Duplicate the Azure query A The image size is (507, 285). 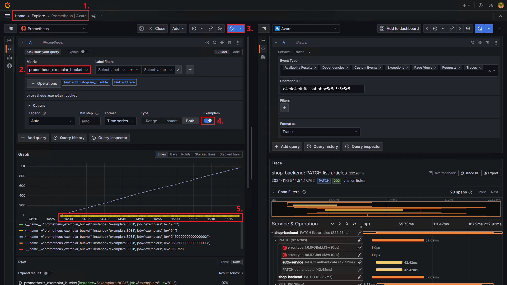coord(472,42)
